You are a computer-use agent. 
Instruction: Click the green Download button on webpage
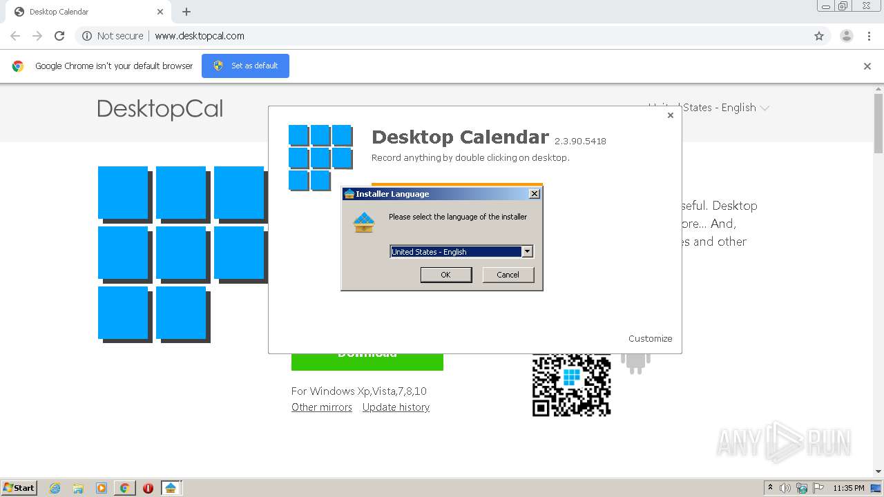tap(367, 362)
